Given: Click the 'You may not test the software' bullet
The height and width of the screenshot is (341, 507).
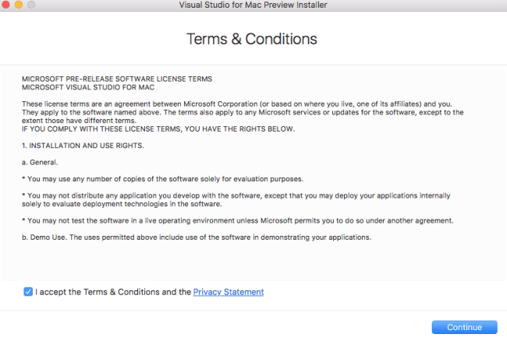Looking at the screenshot, I should 248,220.
